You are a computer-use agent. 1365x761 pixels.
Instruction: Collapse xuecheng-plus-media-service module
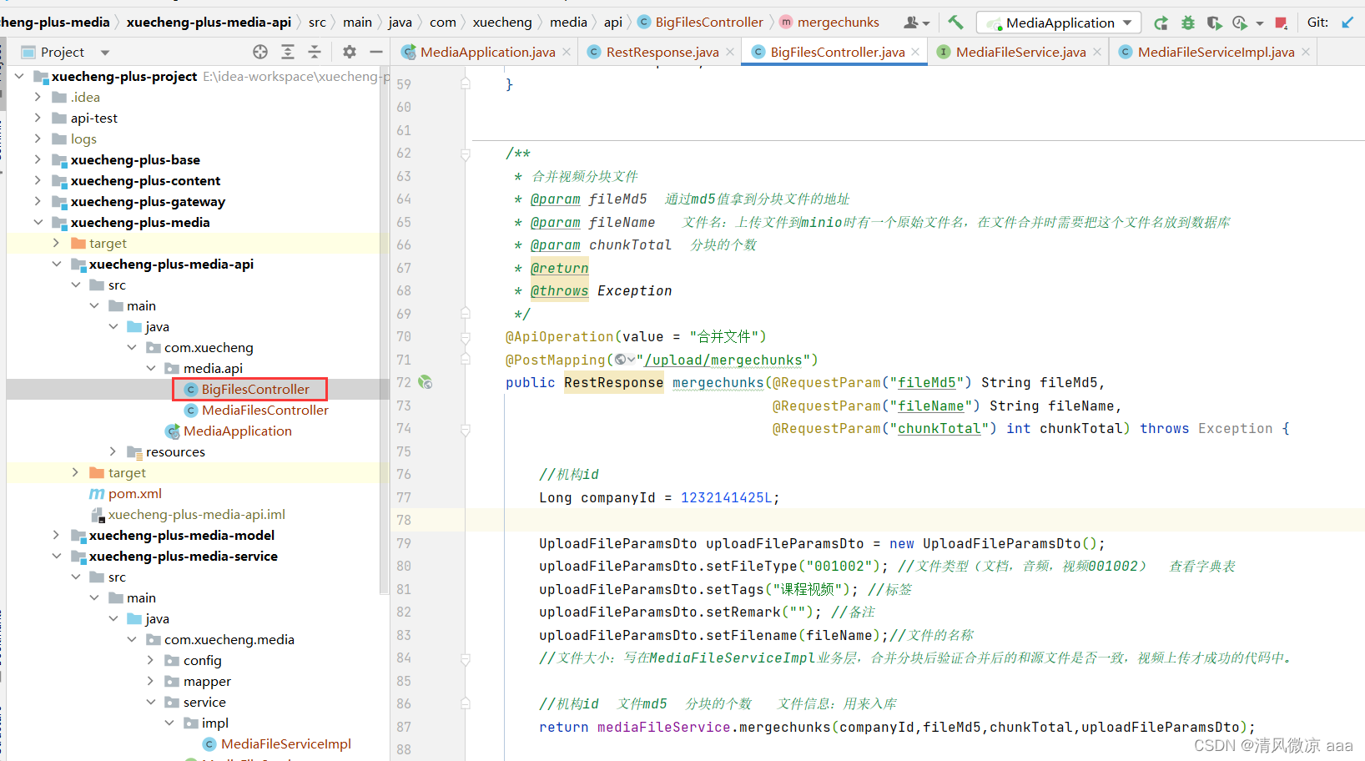(56, 556)
